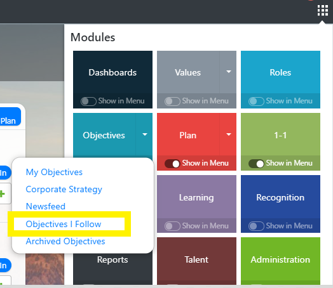
Task: Choose My Objectives from submenu
Action: click(x=54, y=173)
